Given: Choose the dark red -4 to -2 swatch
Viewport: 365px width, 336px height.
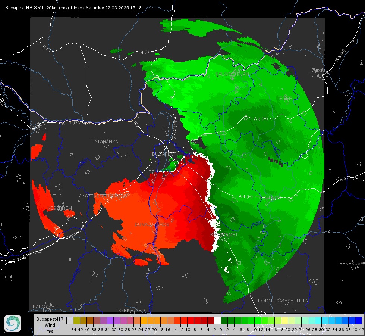Looking at the screenshot, I should click(x=211, y=320).
